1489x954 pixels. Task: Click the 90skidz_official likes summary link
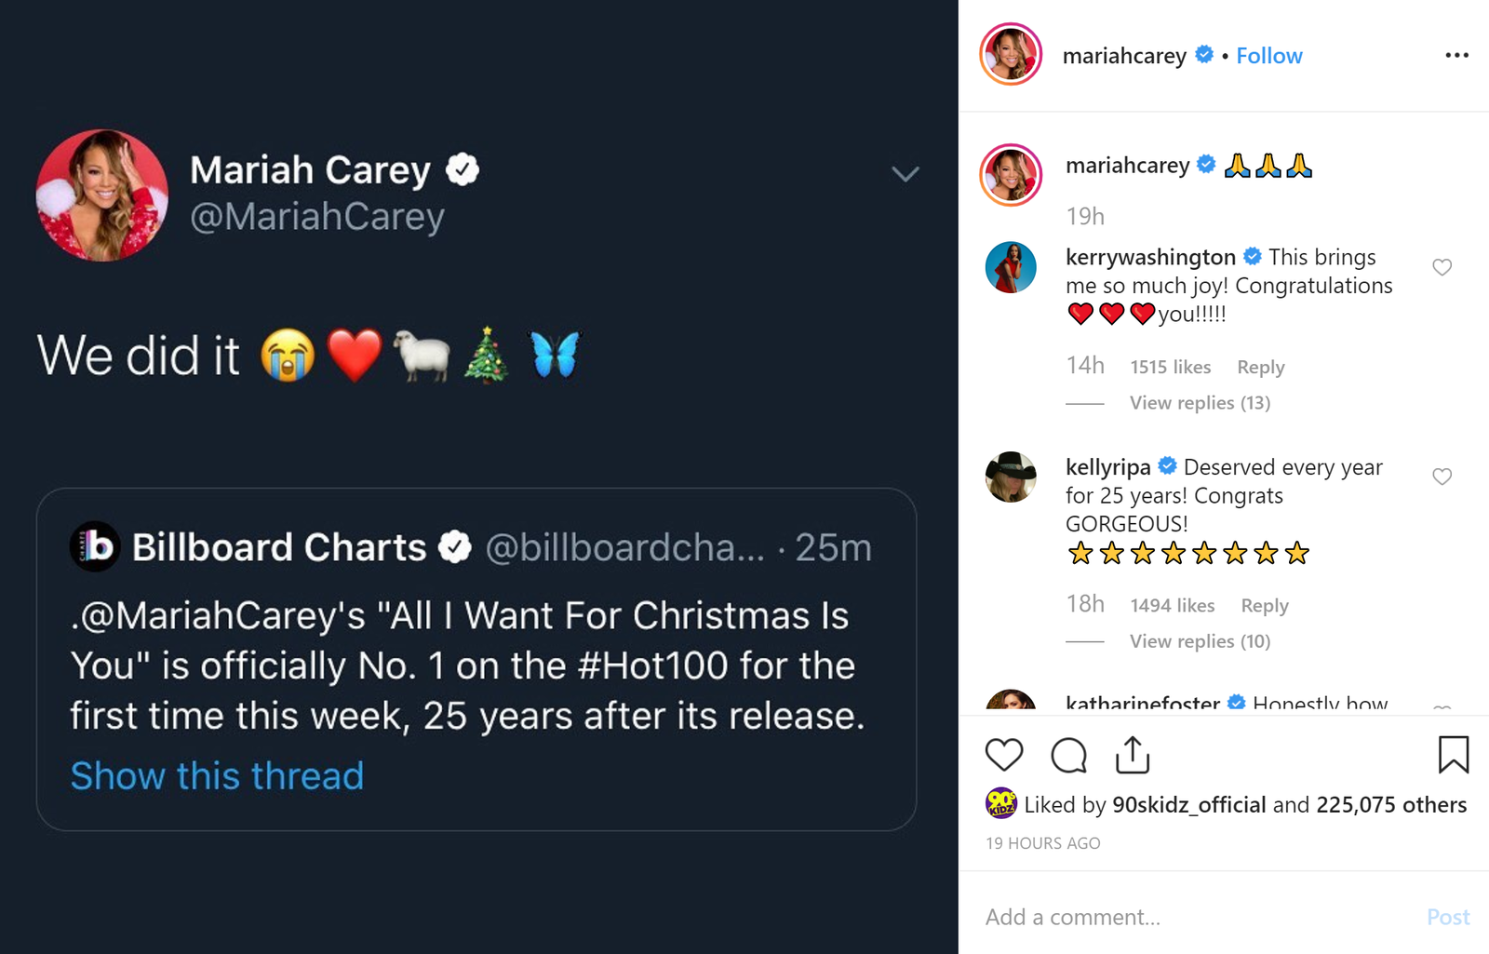point(1191,804)
